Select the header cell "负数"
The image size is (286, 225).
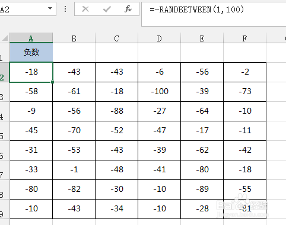coord(31,53)
